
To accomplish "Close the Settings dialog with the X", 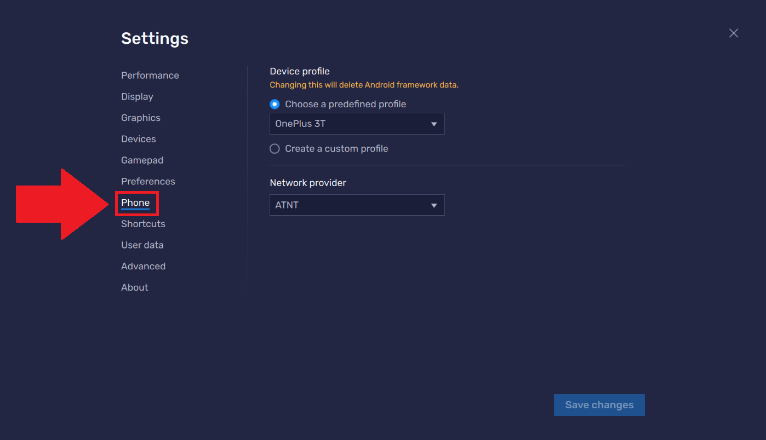I will pyautogui.click(x=733, y=33).
